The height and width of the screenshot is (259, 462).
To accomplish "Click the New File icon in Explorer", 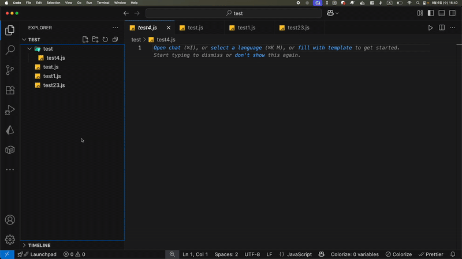I will coord(85,40).
